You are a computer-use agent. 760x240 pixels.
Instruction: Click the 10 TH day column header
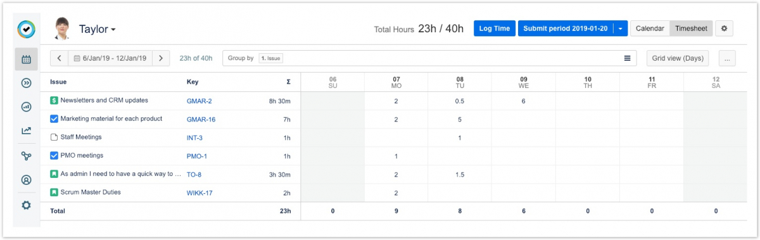[588, 82]
